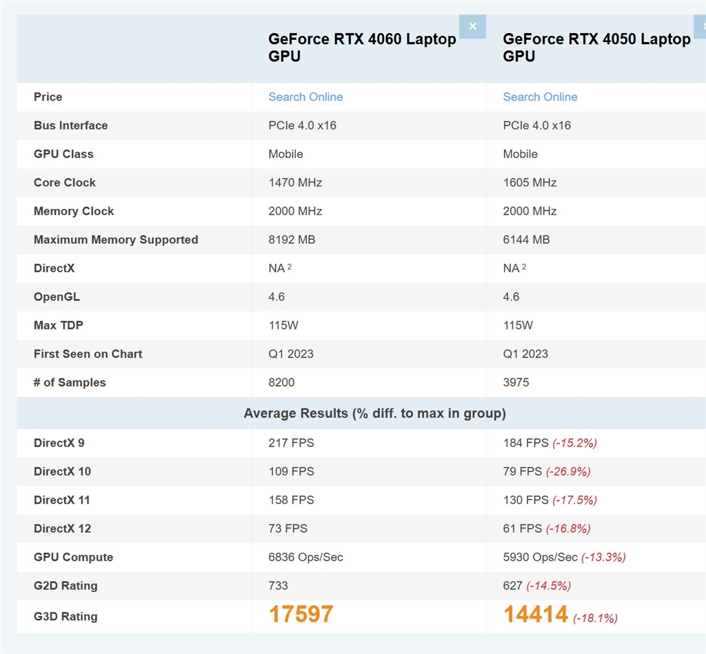Click the 6836 Ops/Sec compute value
Viewport: 706px width, 654px height.
305,557
